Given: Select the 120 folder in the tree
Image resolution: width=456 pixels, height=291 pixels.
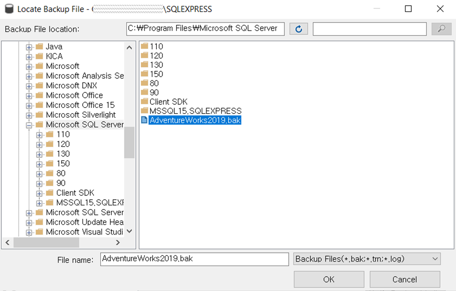Looking at the screenshot, I should [63, 144].
